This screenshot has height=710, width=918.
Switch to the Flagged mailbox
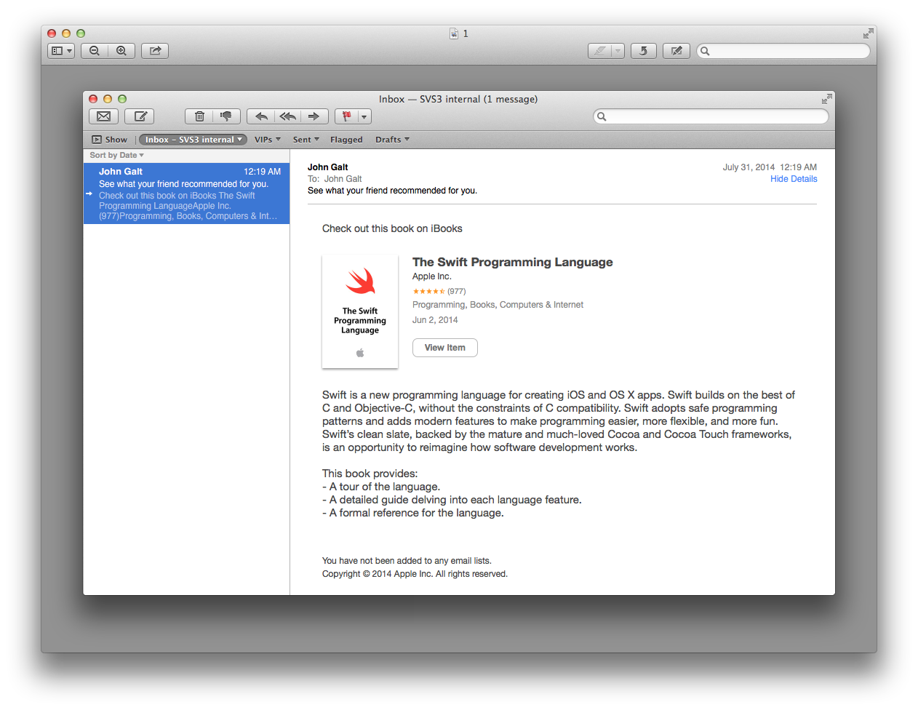(x=346, y=140)
